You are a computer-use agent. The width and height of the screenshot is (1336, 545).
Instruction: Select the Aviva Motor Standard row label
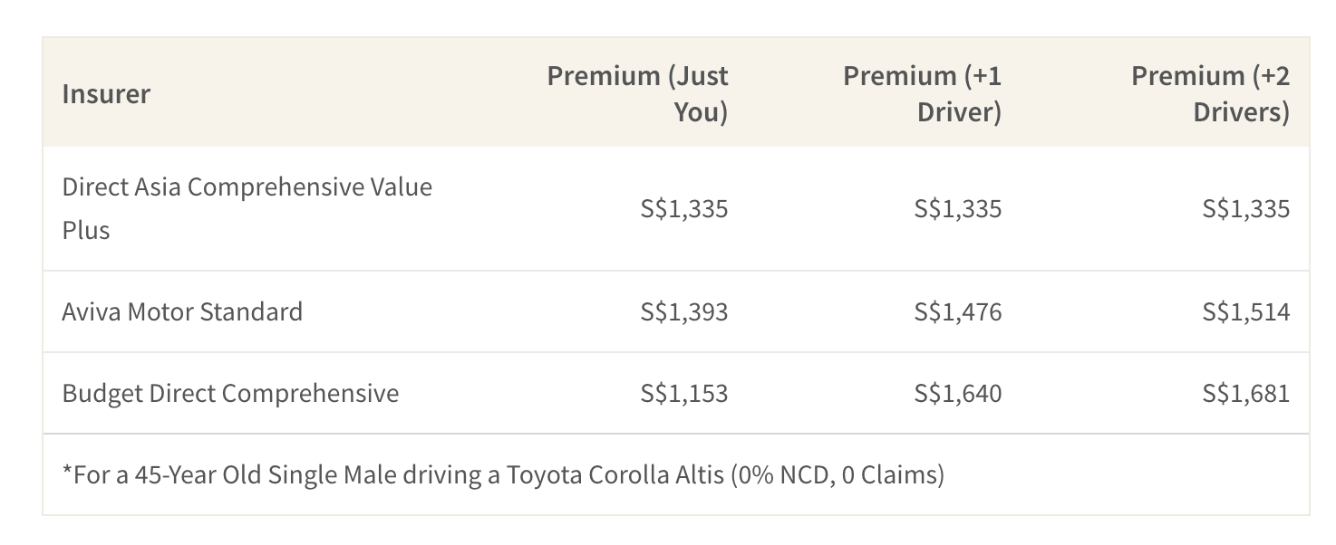[182, 311]
